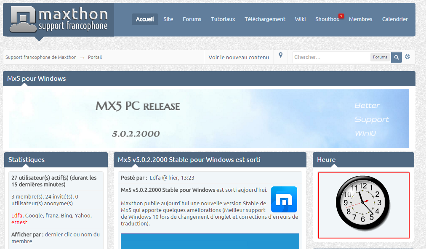Screen dimensions: 426x249
Task: Click the MX5 PC Release banner
Action: 209,118
